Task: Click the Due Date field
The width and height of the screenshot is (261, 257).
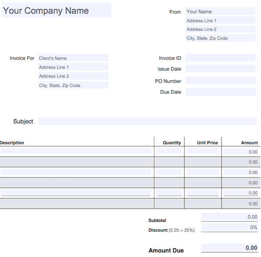Action: pyautogui.click(x=220, y=92)
